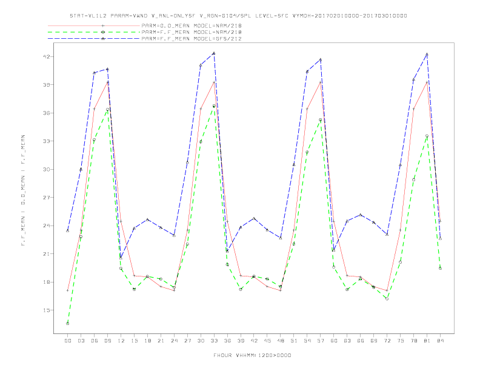Click y-axis tick label 33
480x371 pixels.
46,141
